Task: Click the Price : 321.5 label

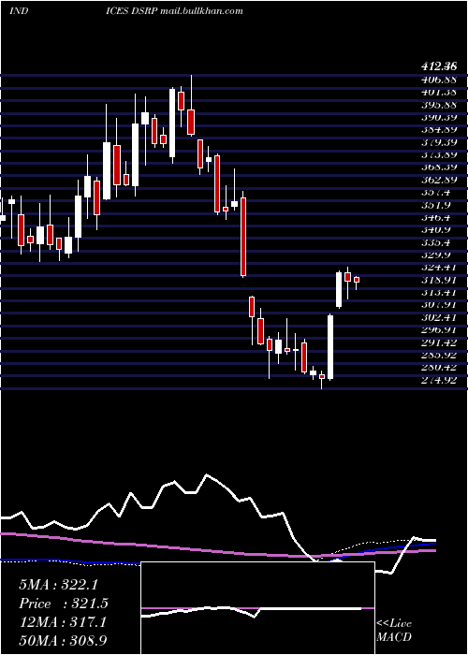Action: pos(64,604)
